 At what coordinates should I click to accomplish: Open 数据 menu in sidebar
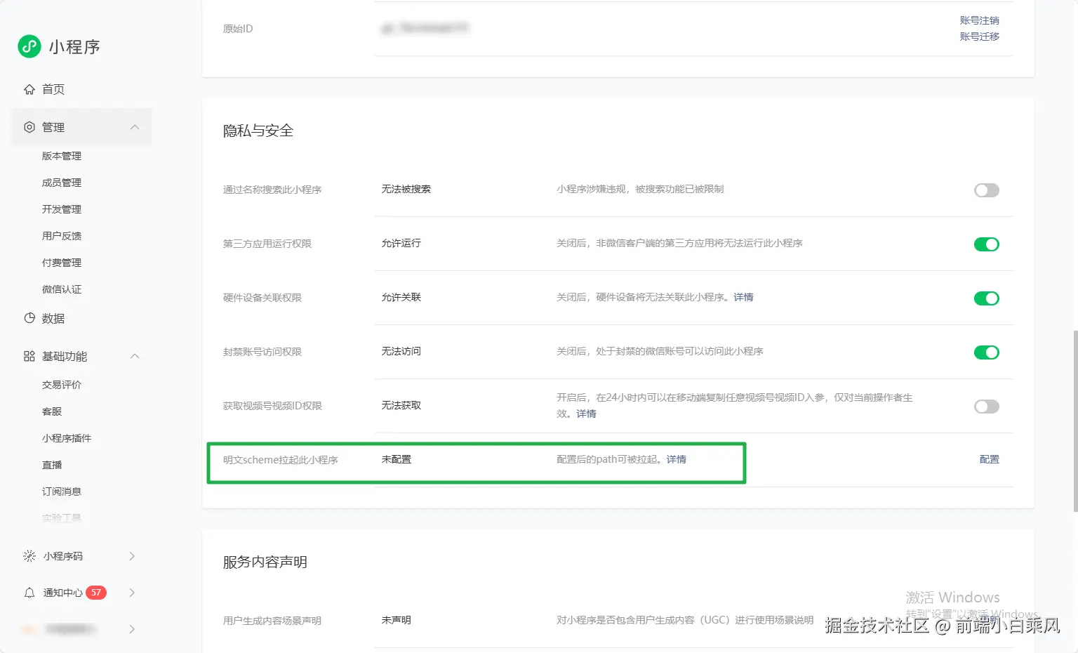[x=53, y=318]
